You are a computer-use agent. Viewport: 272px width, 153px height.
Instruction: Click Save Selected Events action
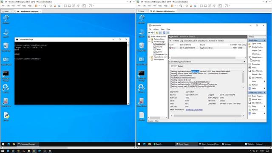pyautogui.click(x=257, y=103)
